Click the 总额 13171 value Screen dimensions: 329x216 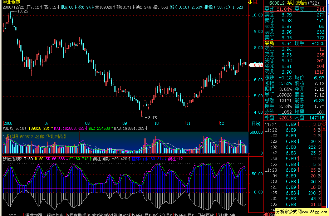click(x=285, y=100)
